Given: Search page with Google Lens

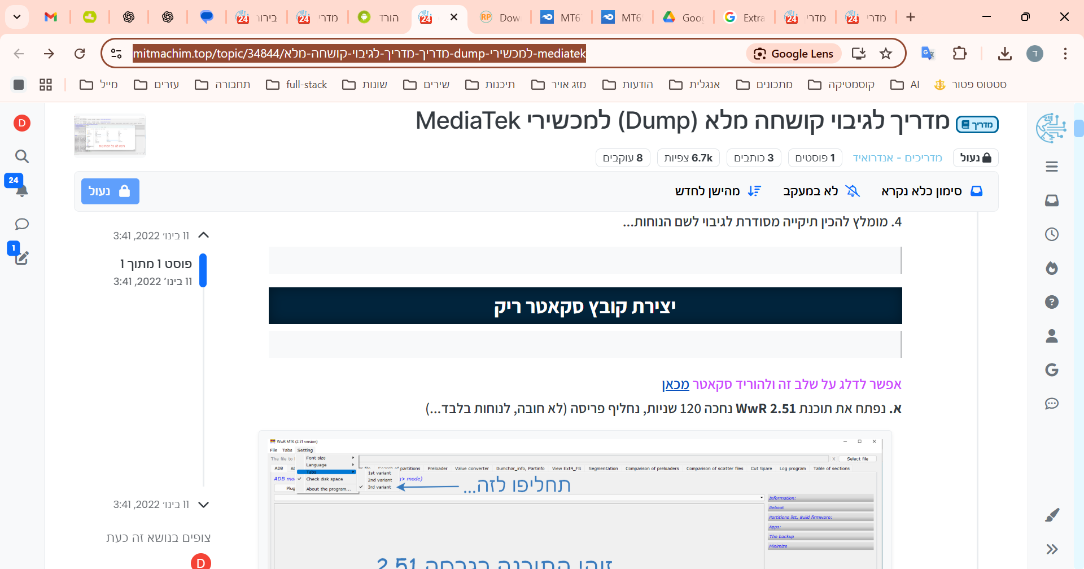Looking at the screenshot, I should point(794,54).
